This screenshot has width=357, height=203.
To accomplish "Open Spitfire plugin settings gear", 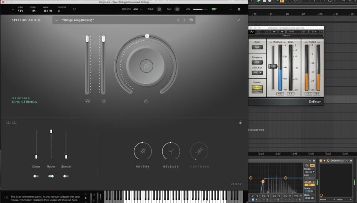I will [x=239, y=9].
